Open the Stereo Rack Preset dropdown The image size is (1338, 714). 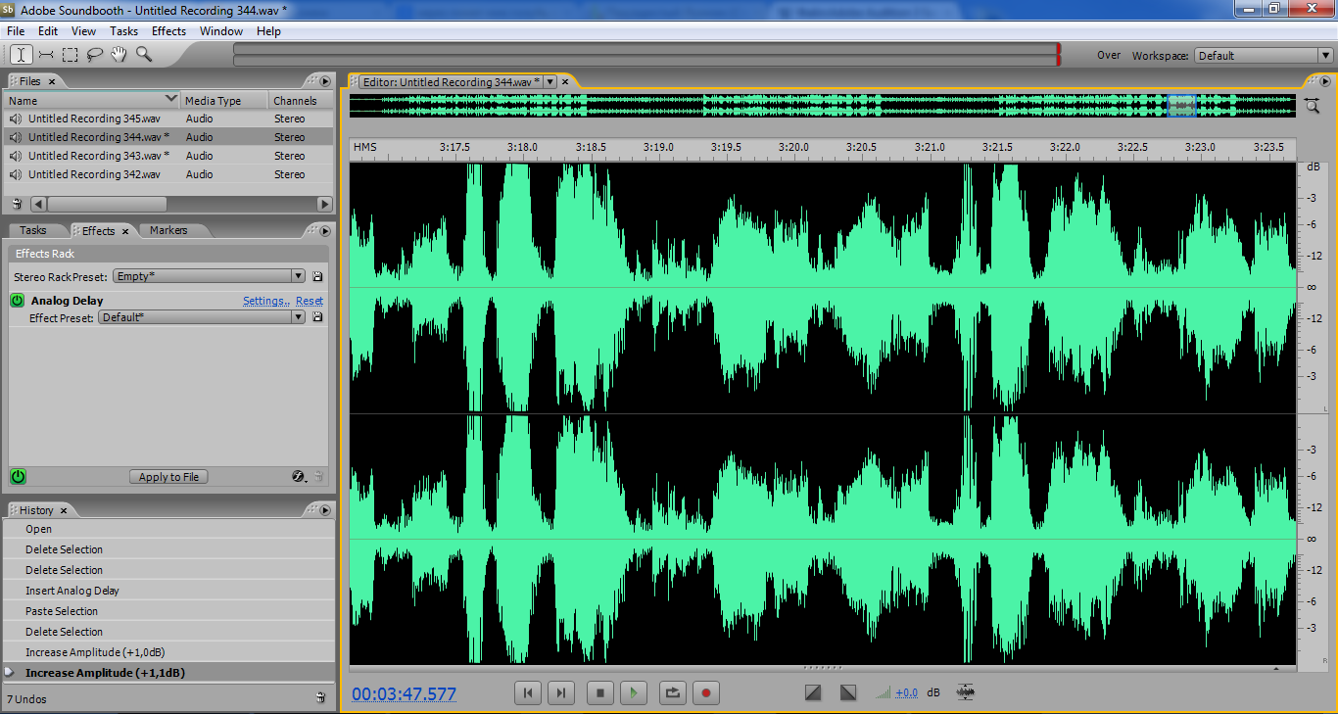point(209,276)
